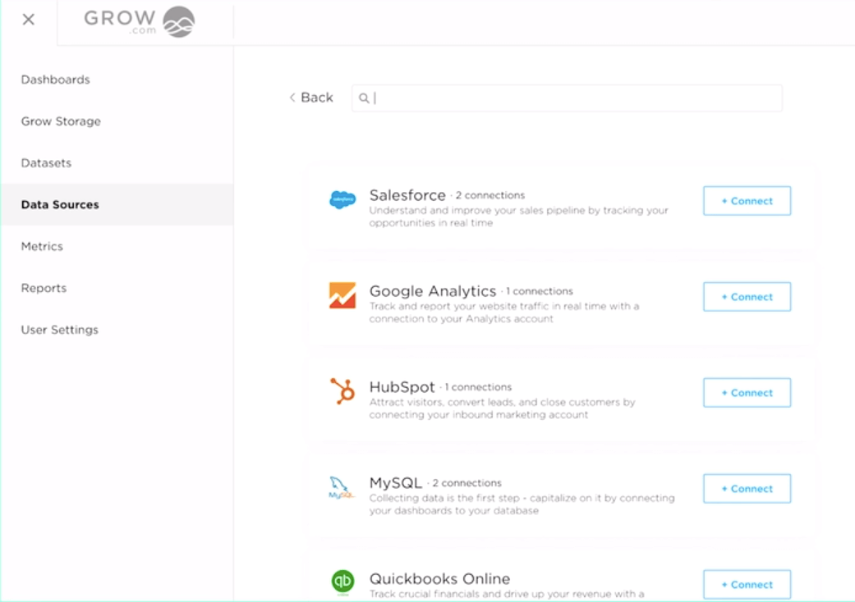The height and width of the screenshot is (602, 855).
Task: Click the search magnifier icon
Action: coord(363,98)
